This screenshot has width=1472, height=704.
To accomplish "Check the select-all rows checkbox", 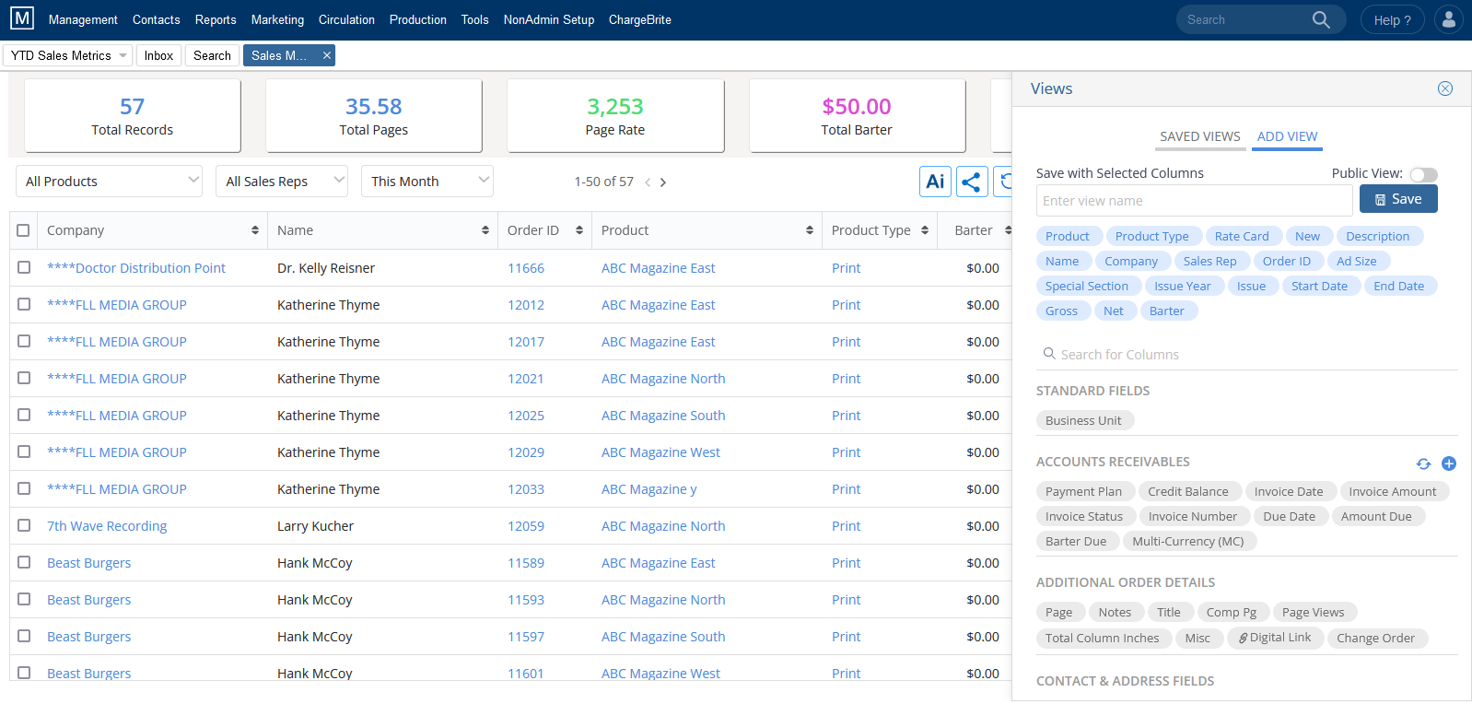I will click(23, 230).
